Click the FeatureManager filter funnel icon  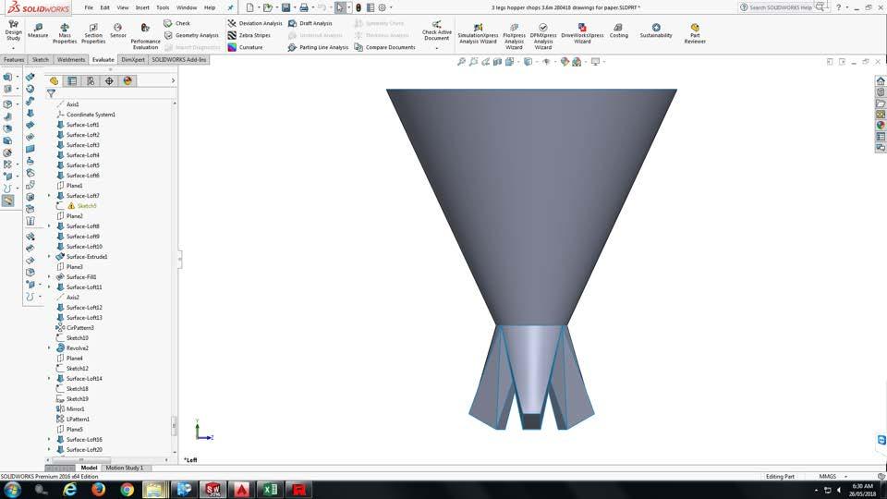pos(51,93)
